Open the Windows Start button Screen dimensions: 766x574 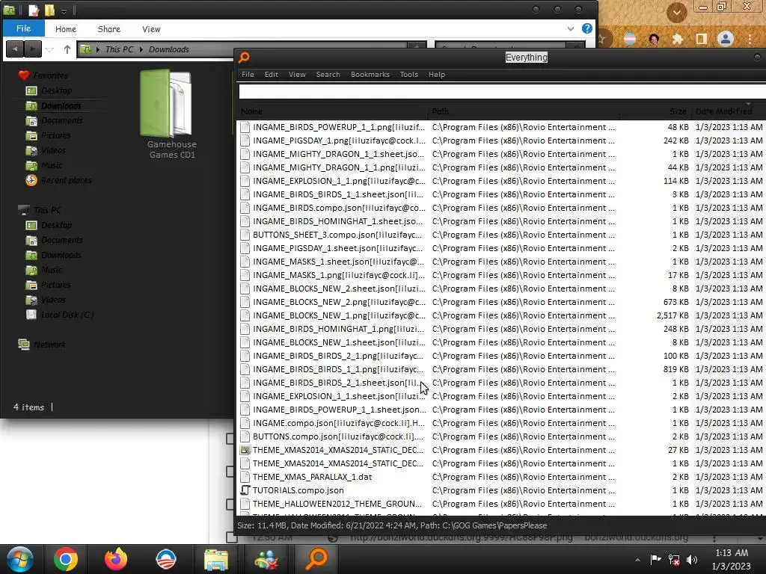[19, 559]
